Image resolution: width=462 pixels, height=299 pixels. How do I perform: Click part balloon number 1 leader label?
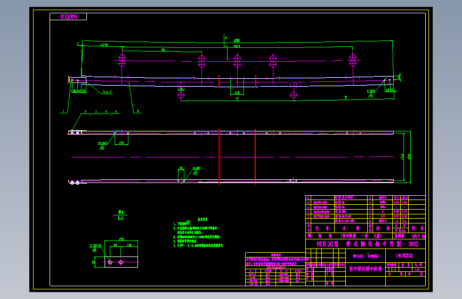click(63, 111)
